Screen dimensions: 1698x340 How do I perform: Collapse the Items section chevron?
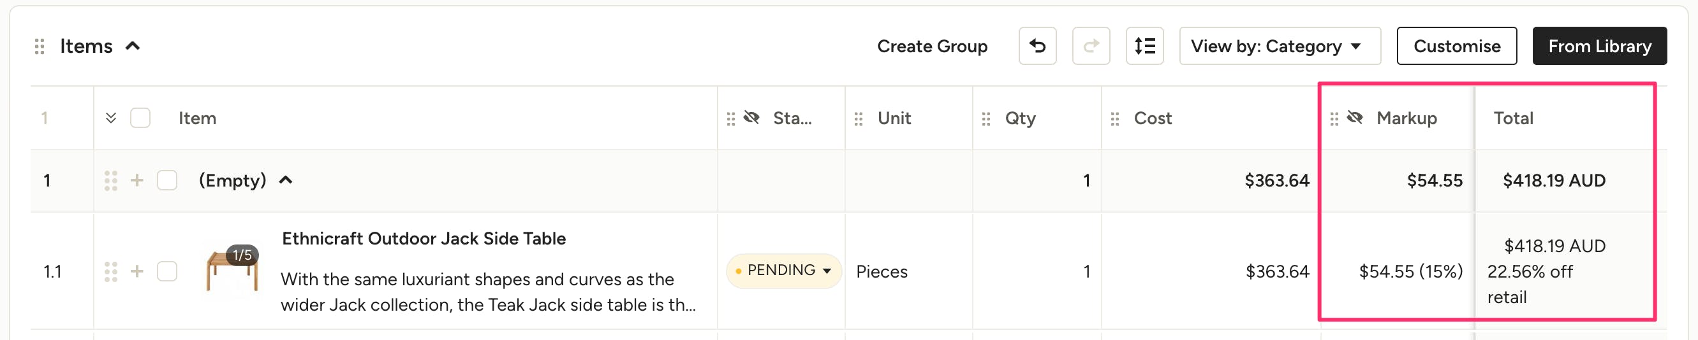(x=133, y=46)
